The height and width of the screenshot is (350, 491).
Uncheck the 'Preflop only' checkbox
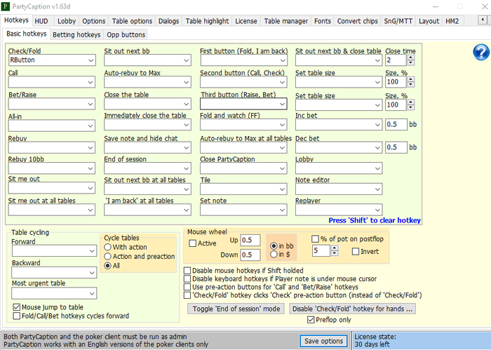tap(311, 320)
